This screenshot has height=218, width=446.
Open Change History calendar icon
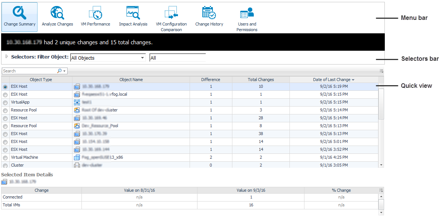click(x=209, y=13)
